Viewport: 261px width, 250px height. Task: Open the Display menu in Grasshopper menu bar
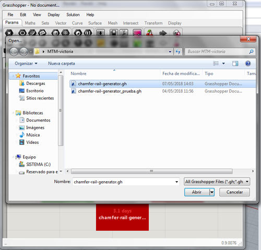tap(54, 15)
